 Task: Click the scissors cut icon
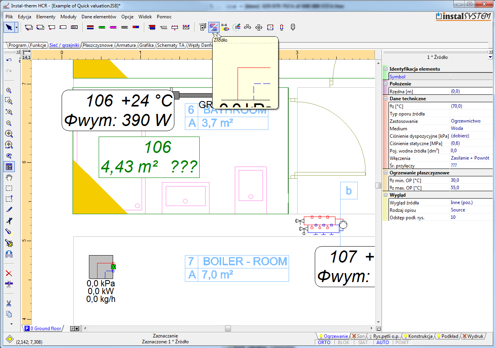coord(9,304)
